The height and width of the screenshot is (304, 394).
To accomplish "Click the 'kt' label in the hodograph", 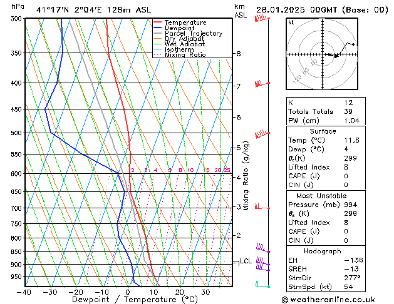I will [x=291, y=23].
